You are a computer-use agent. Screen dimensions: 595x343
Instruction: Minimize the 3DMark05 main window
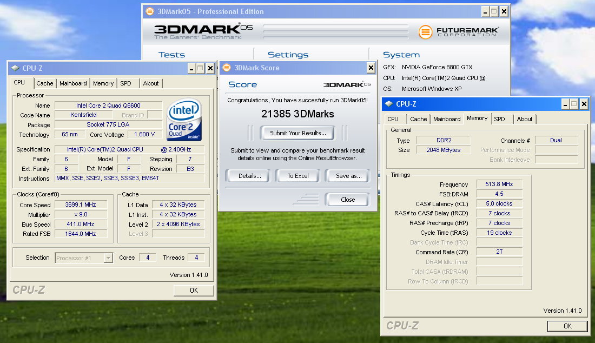[485, 12]
